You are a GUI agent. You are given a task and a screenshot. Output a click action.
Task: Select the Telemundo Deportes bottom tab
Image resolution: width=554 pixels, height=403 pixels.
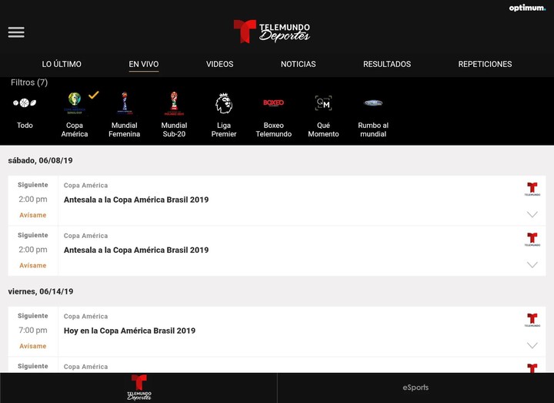point(138,388)
